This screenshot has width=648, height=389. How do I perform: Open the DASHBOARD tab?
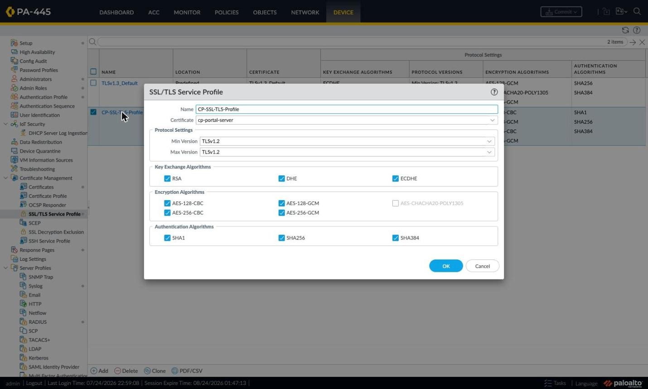coord(116,12)
